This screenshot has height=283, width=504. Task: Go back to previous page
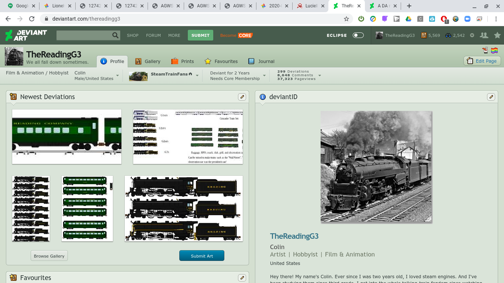(x=8, y=19)
